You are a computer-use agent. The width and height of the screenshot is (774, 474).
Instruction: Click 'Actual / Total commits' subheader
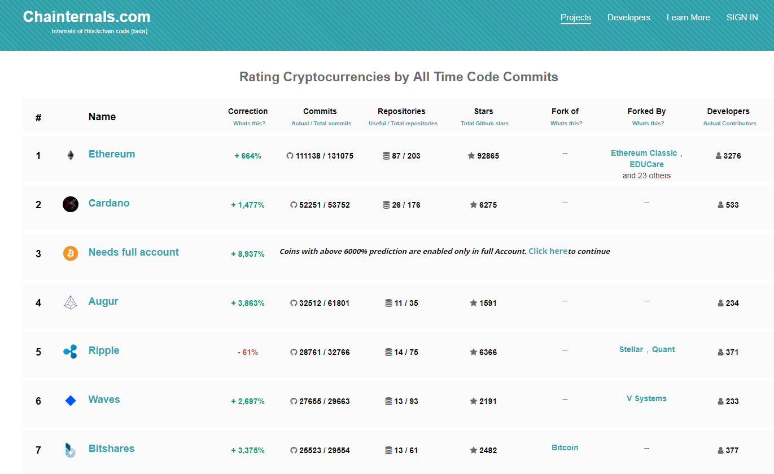click(321, 124)
